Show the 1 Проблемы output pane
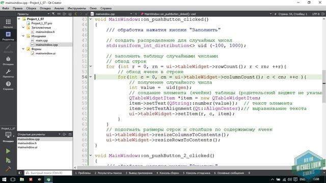 (x=83, y=173)
